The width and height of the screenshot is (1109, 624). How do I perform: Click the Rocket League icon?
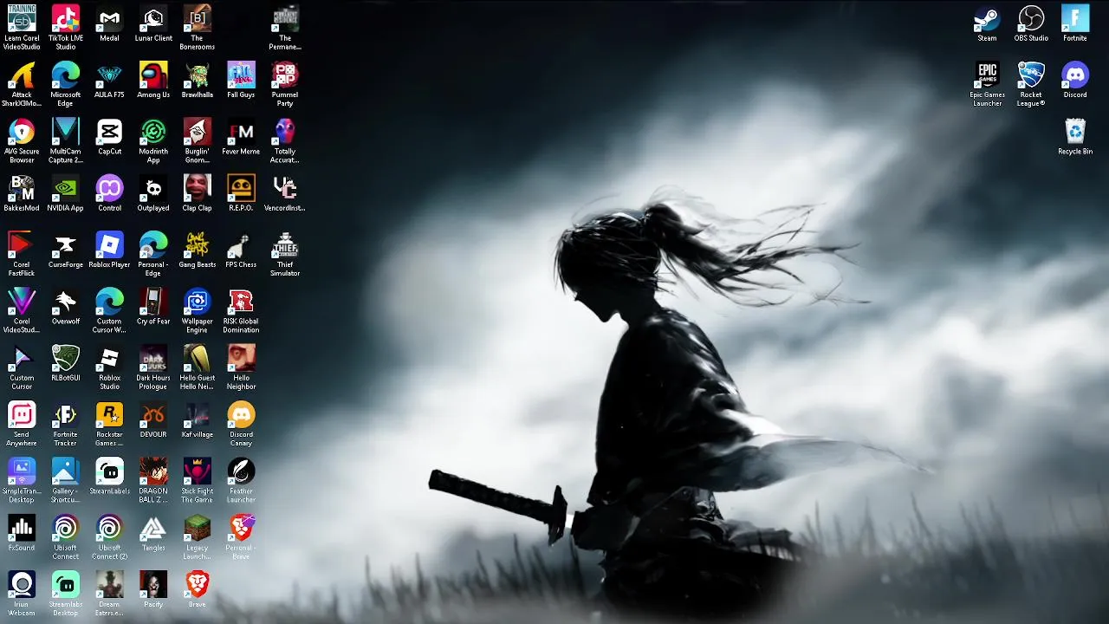pos(1031,84)
